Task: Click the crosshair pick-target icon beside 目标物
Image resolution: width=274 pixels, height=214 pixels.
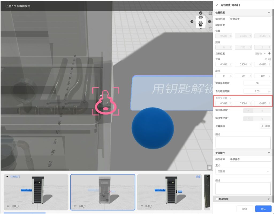Action: click(269, 53)
